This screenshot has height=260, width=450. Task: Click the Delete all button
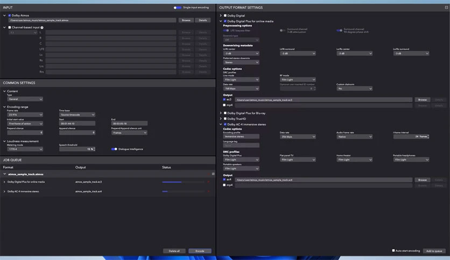click(174, 251)
